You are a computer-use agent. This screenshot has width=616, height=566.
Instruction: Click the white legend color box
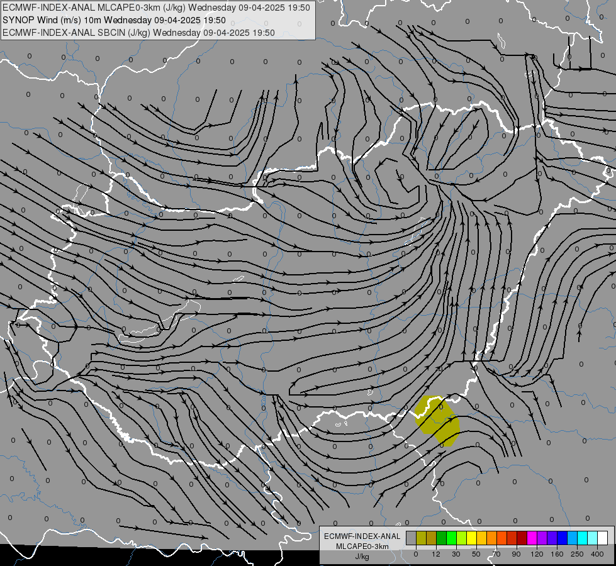click(603, 538)
